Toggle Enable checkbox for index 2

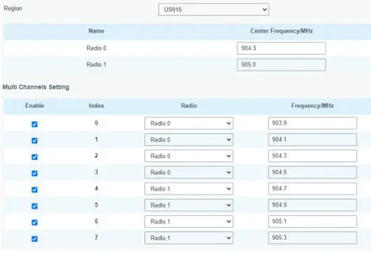[34, 157]
